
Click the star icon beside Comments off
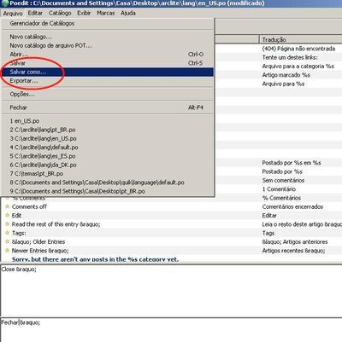point(8,206)
